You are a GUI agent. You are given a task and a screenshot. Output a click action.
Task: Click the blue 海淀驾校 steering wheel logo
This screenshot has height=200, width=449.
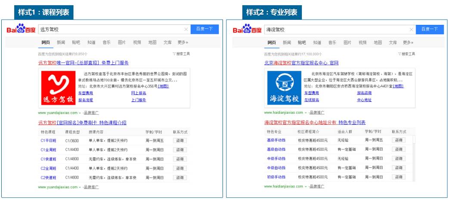(x=284, y=88)
